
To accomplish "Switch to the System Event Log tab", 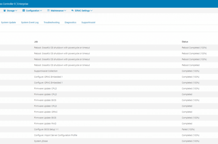I will 30,23.
